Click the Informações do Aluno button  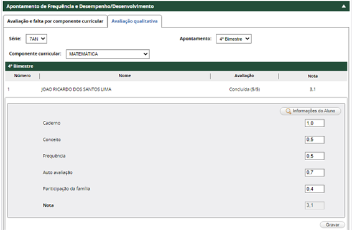[310, 111]
